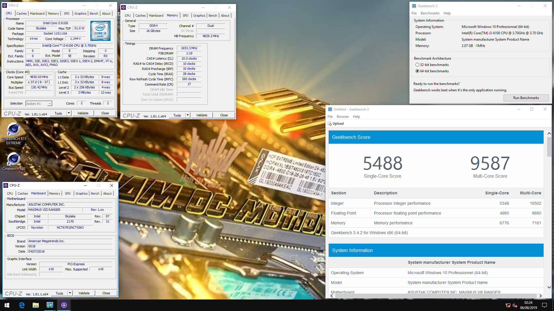Click Validate in Mainboard window
The height and width of the screenshot is (311, 554).
(84, 293)
